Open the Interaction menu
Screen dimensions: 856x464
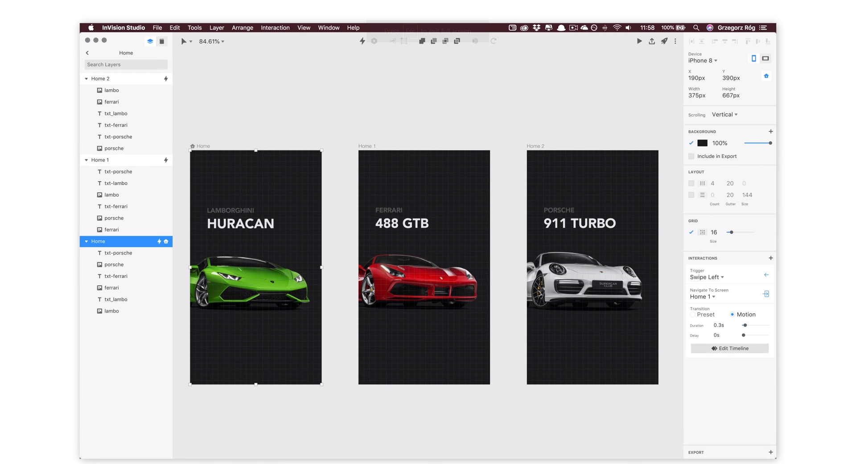click(275, 28)
